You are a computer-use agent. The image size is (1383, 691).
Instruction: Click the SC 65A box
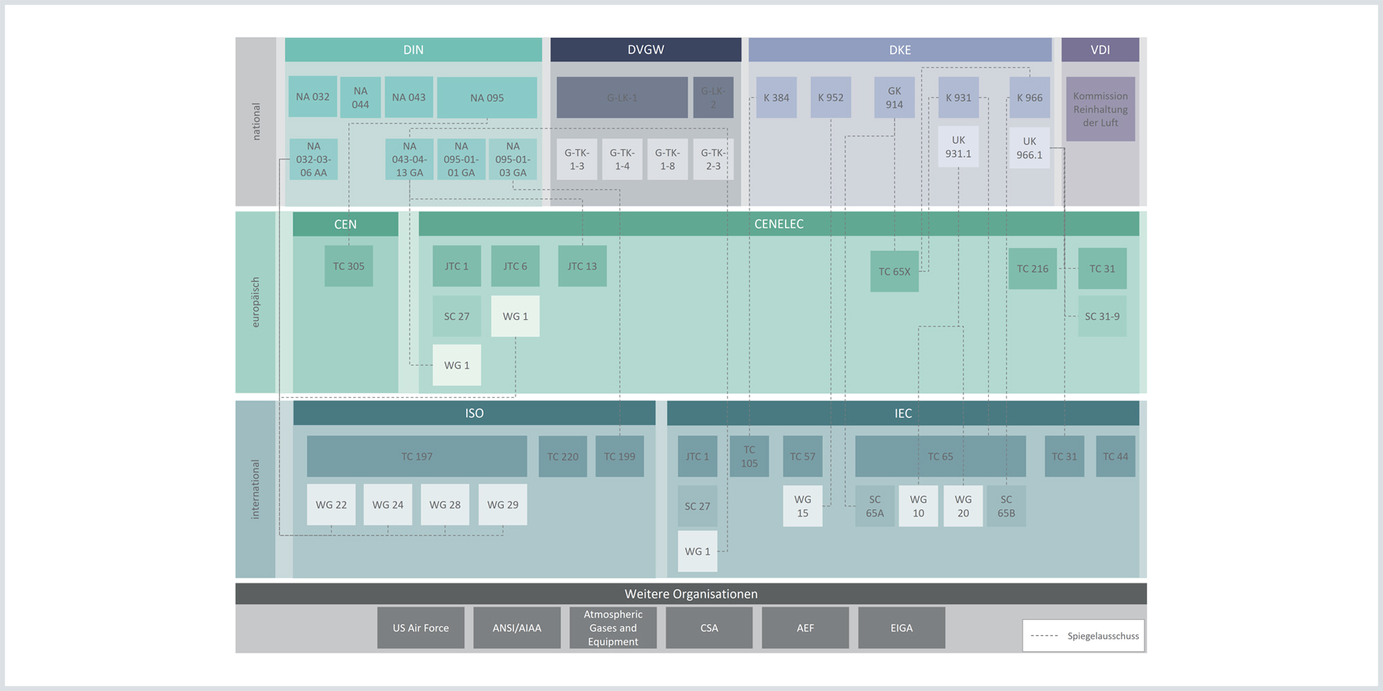click(875, 506)
